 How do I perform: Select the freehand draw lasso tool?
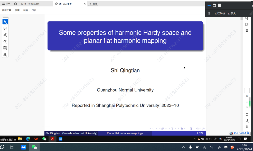click(x=5, y=41)
